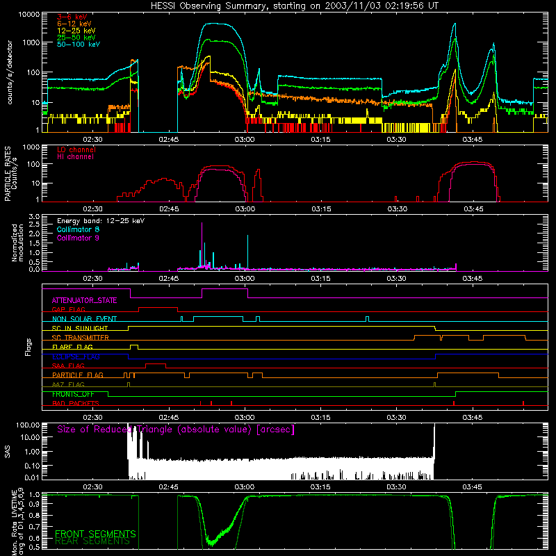Pick the cyan 50-100 keV legend label

point(79,44)
